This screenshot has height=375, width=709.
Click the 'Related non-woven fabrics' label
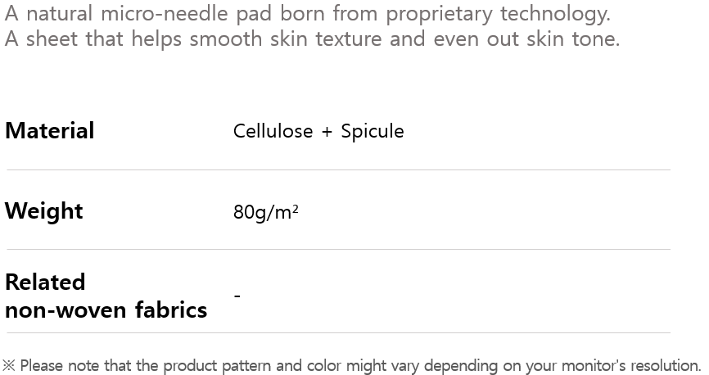pos(106,296)
